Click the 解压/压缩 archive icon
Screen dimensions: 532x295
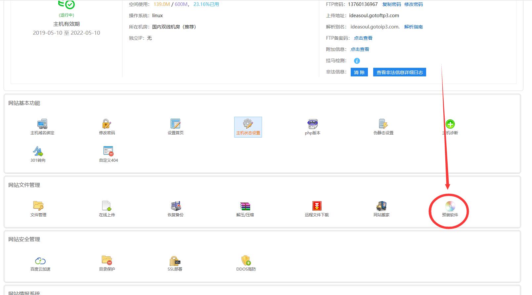(x=245, y=206)
